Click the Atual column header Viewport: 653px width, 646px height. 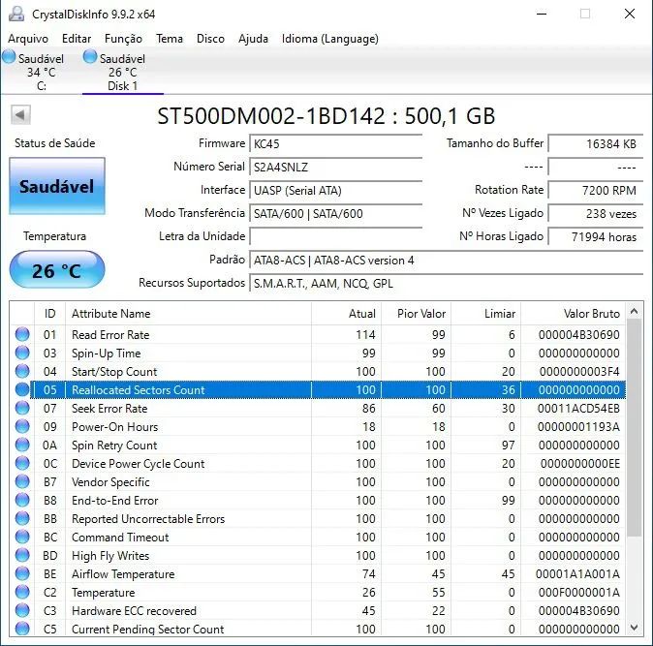[x=346, y=314]
